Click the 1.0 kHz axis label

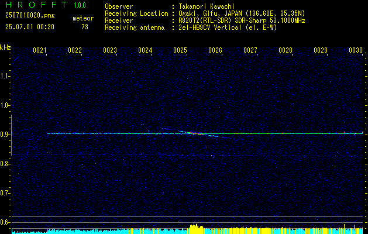click(x=4, y=105)
